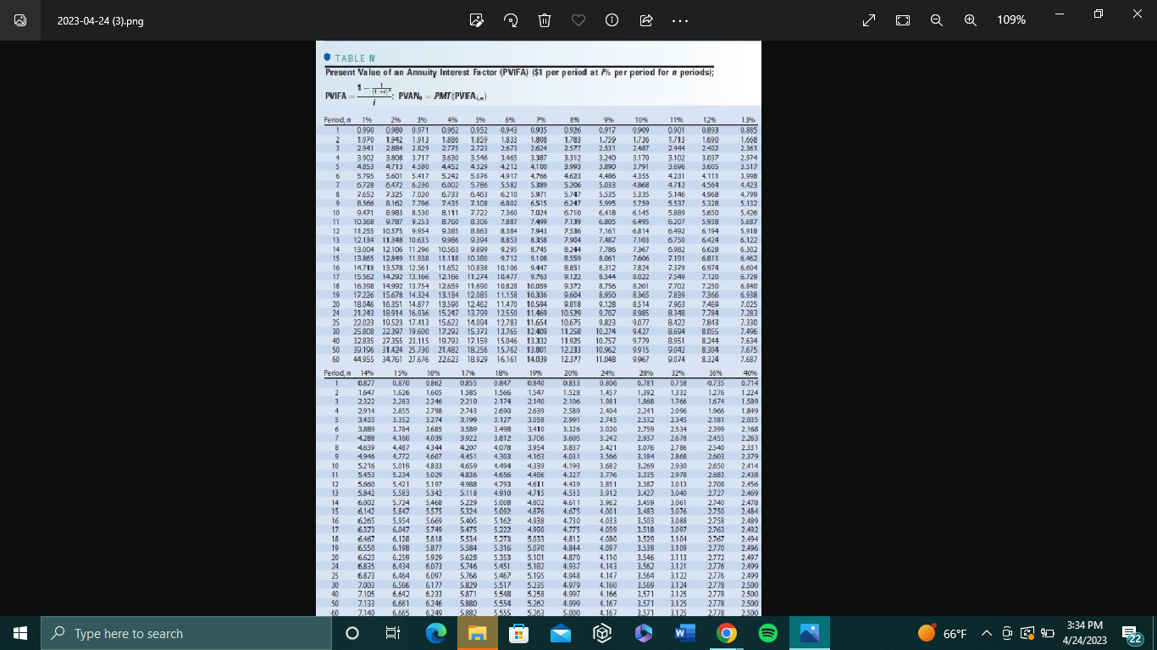Switch to the Photos app in taskbar

click(x=811, y=632)
